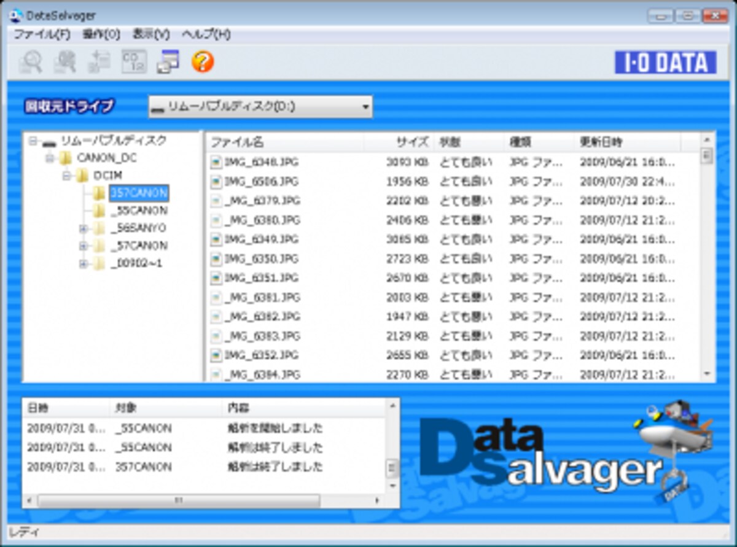Expand the _56SANYO folder node
The width and height of the screenshot is (737, 547).
click(x=83, y=229)
